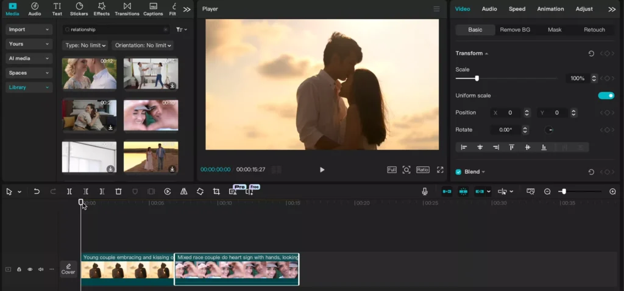The width and height of the screenshot is (624, 291).
Task: Click the reverse playback icon
Action: point(168,191)
